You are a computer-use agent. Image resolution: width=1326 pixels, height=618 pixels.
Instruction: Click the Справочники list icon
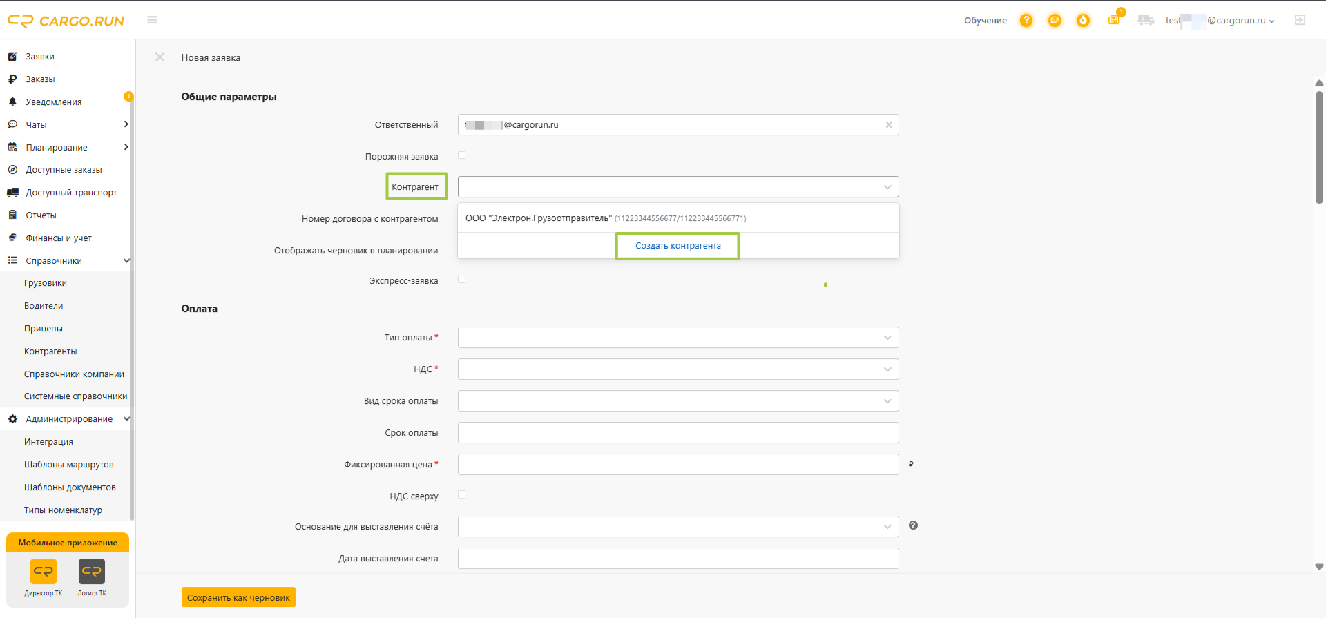(x=12, y=260)
